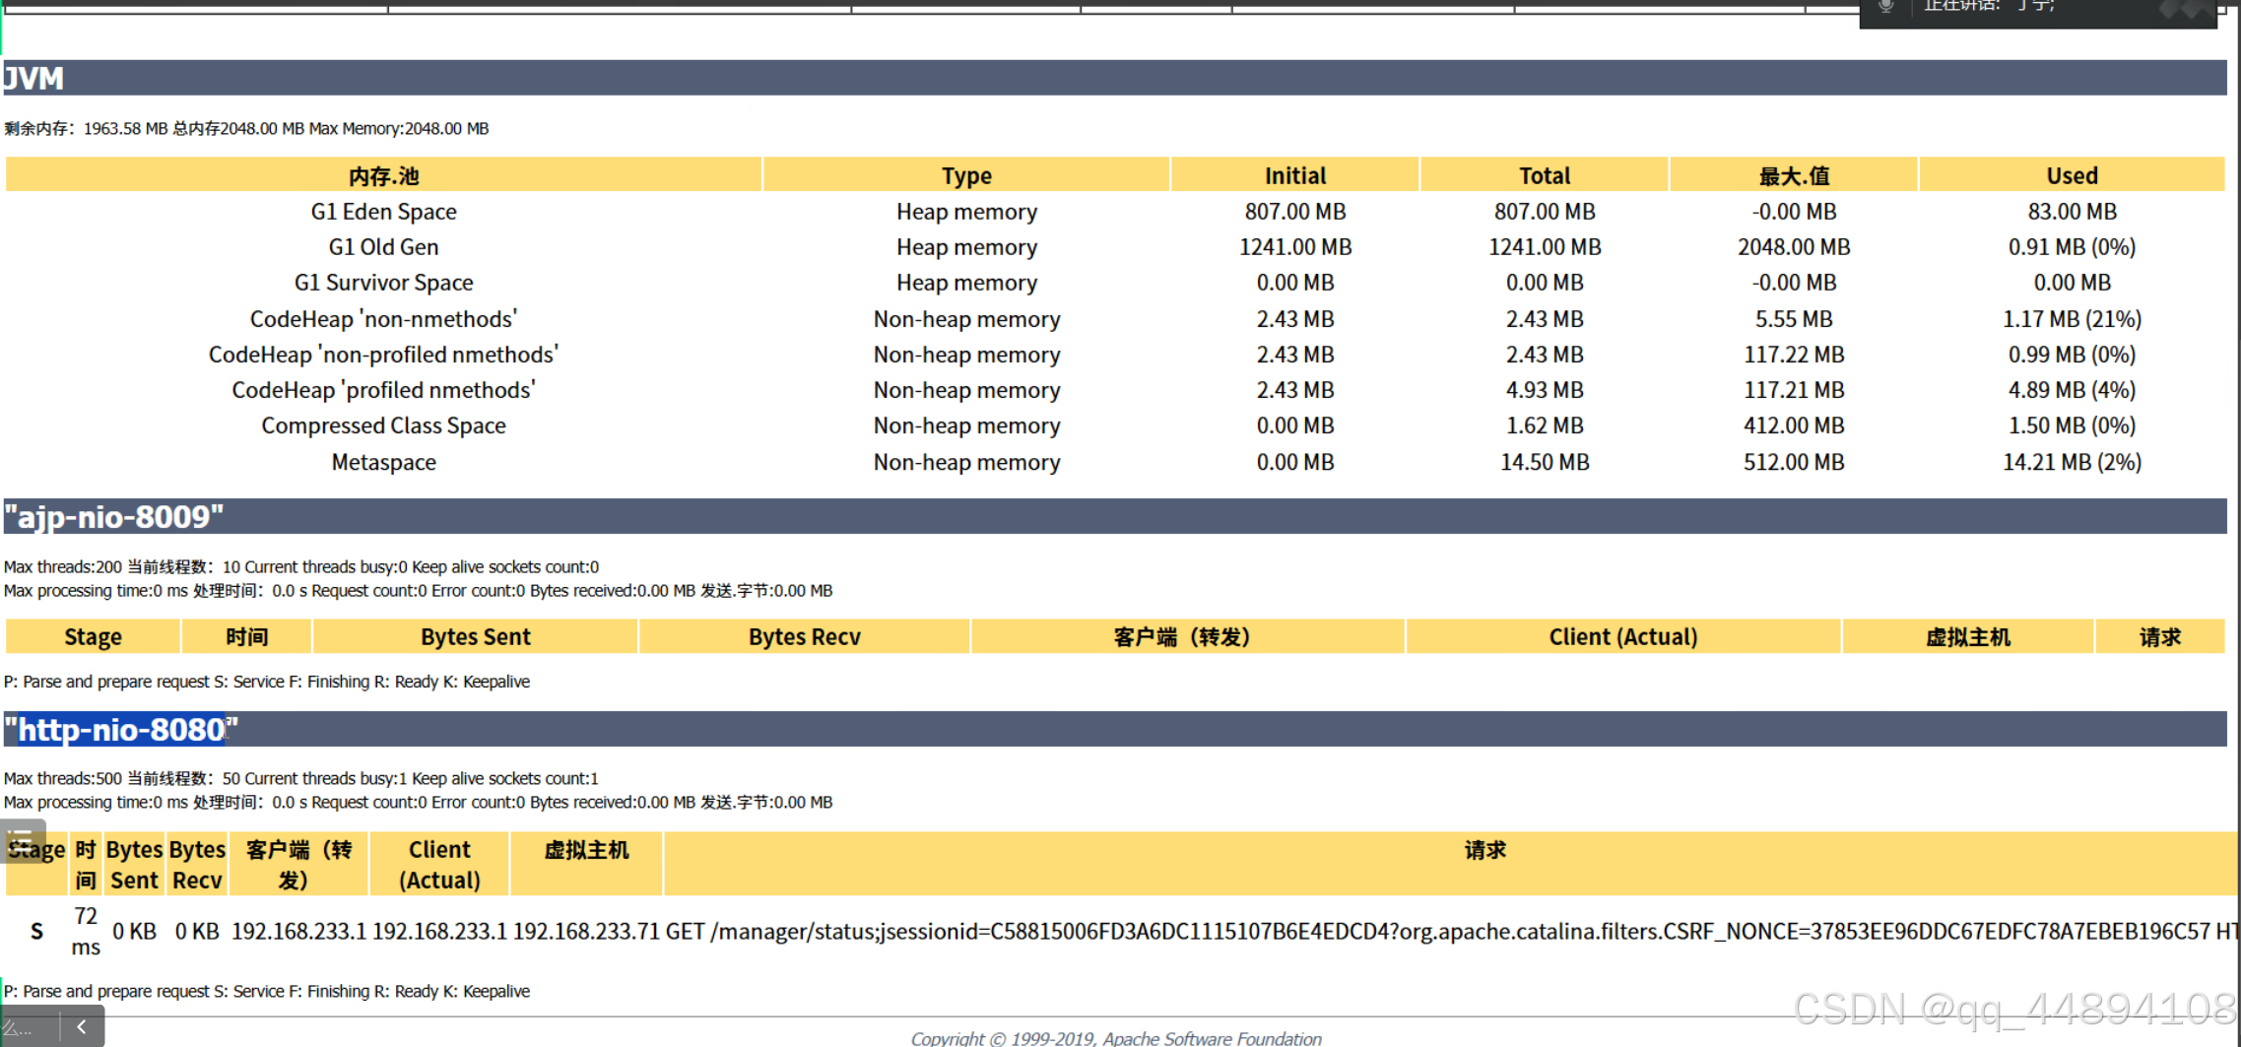Click the JVM section header
2241x1047 pixels.
[1114, 78]
